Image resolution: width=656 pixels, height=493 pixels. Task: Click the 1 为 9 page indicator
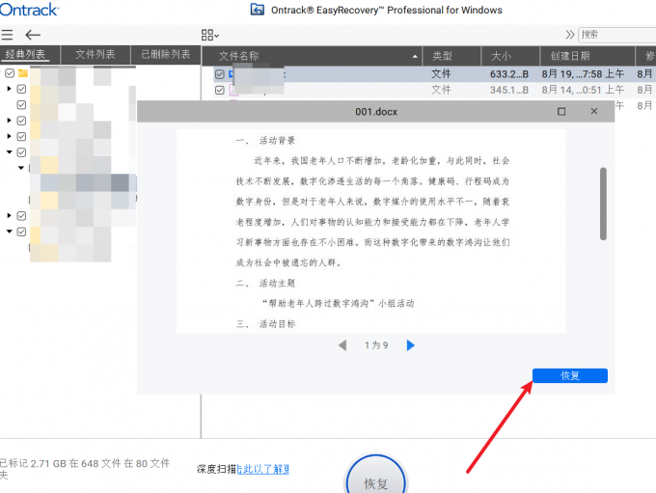point(376,345)
